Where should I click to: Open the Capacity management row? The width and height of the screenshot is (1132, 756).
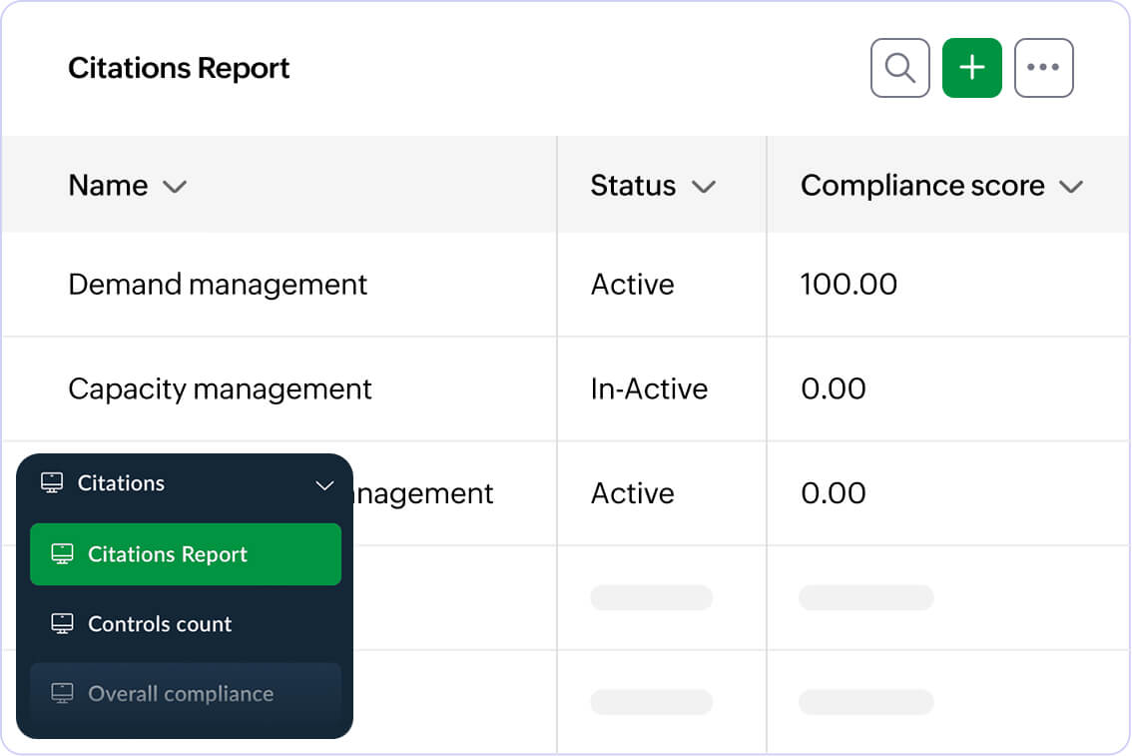tap(220, 388)
